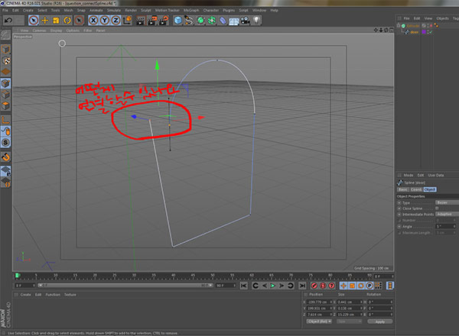Add a light object
Image resolution: width=459 pixels, height=336 pixels.
pos(256,21)
